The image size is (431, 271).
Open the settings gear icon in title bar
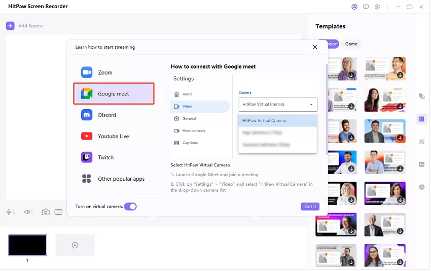(377, 7)
